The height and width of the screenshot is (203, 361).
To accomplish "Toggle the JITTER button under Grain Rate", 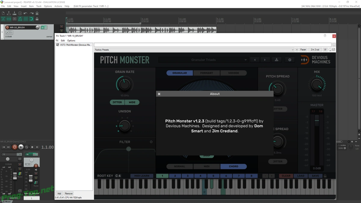I will pos(117,102).
